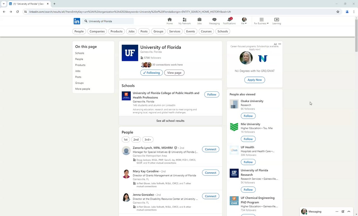Toggle the 3rd+ connections filter

tap(148, 139)
